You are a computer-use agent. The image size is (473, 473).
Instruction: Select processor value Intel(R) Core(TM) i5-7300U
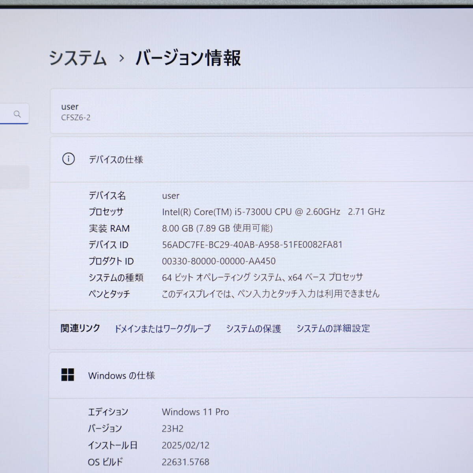point(273,212)
